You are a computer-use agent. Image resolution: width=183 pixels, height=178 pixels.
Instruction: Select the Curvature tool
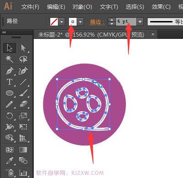(x=23, y=71)
